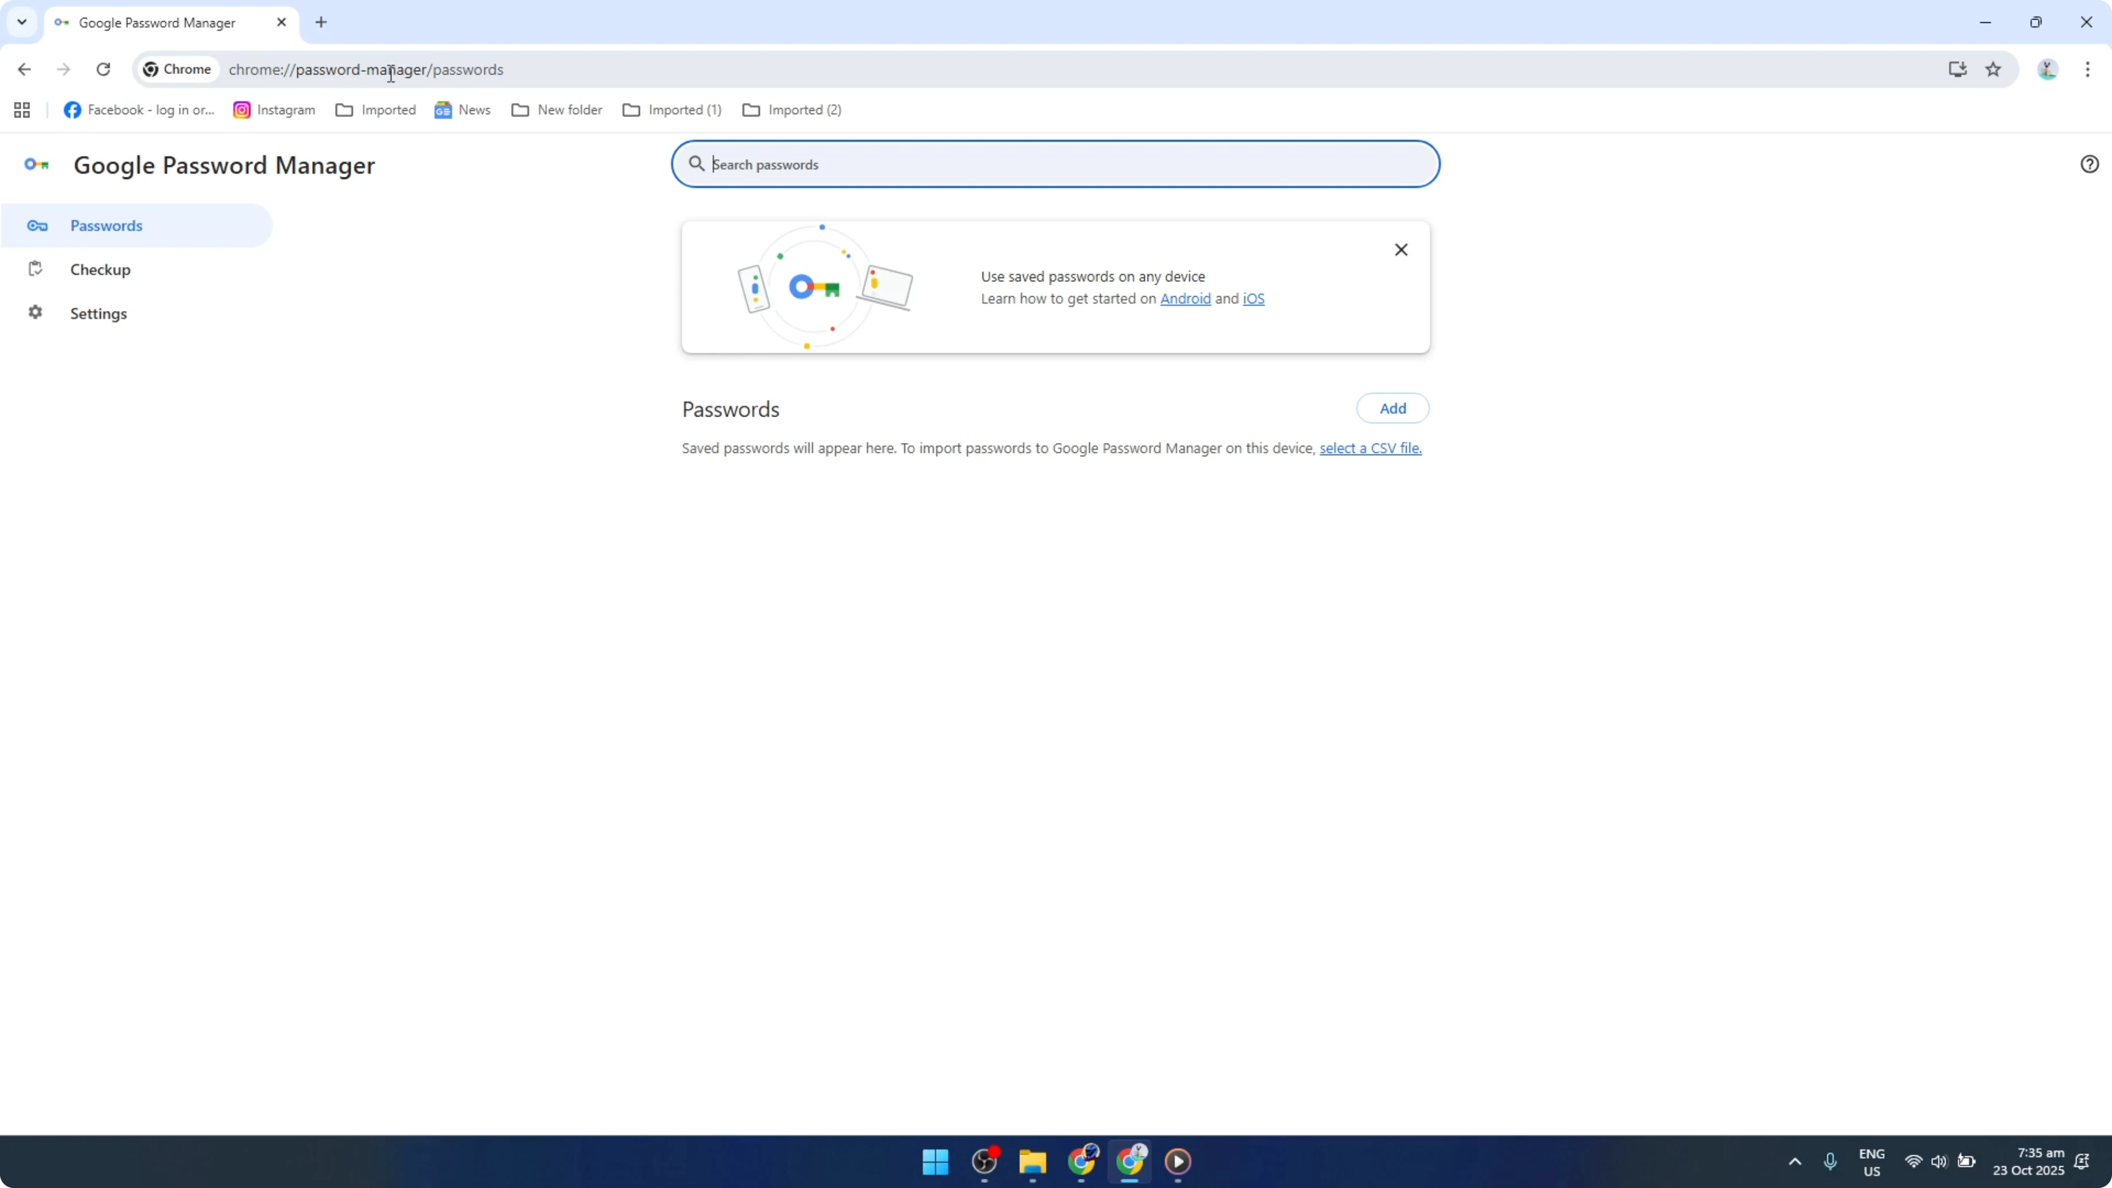Click the Google Password Manager key logo
The width and height of the screenshot is (2112, 1188).
pyautogui.click(x=36, y=165)
